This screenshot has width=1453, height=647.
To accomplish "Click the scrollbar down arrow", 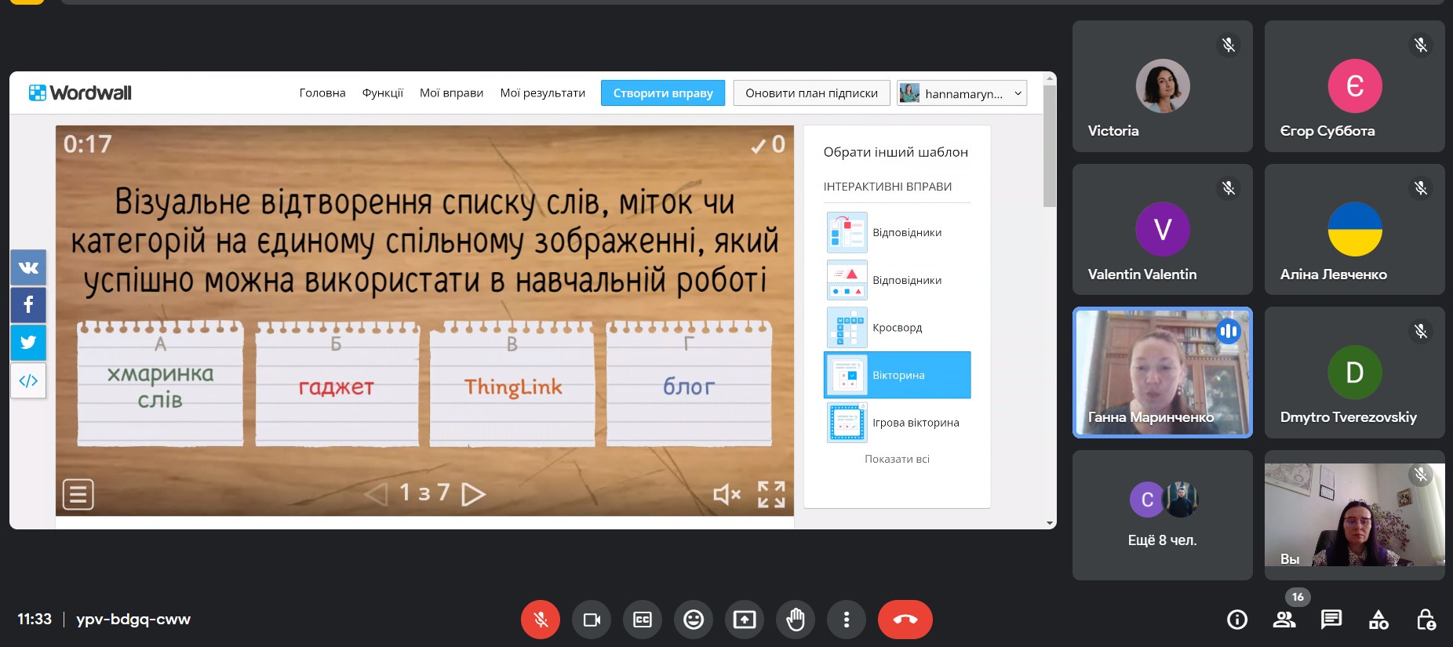I will [1050, 523].
